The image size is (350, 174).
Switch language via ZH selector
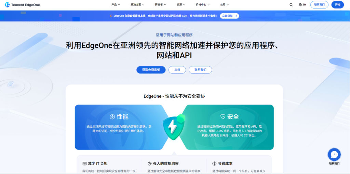tap(302, 5)
